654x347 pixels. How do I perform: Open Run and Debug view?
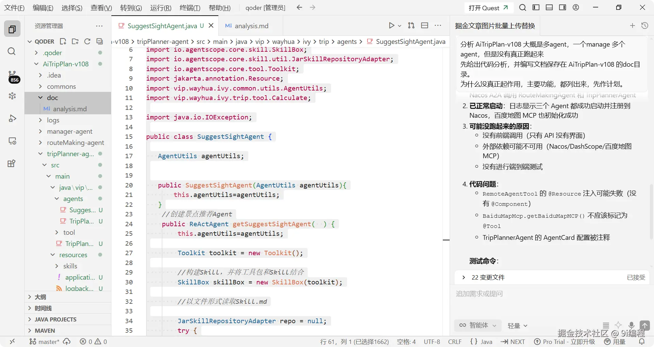[x=12, y=118]
